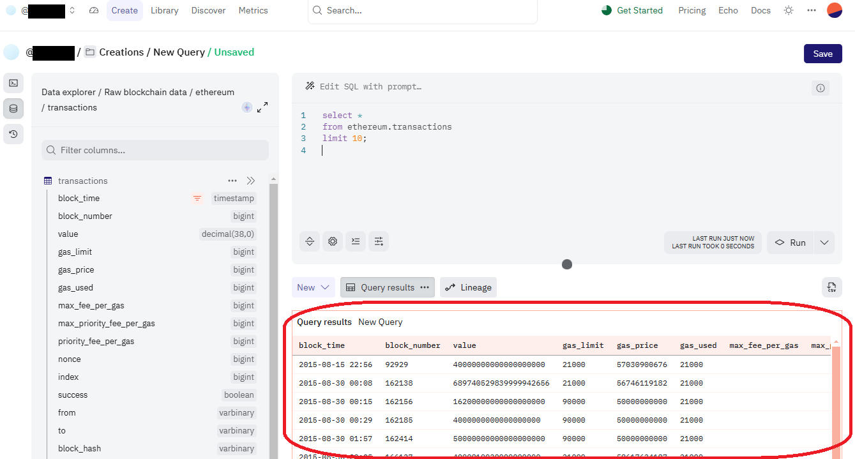Open the query editor sidebar icon
The height and width of the screenshot is (459, 855).
pyautogui.click(x=13, y=83)
